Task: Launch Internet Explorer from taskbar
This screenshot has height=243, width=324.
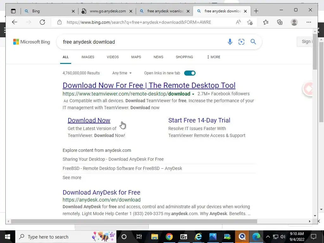Action: tap(198, 237)
